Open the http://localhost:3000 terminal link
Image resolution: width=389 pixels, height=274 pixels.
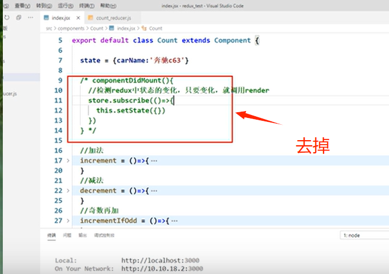click(x=160, y=260)
